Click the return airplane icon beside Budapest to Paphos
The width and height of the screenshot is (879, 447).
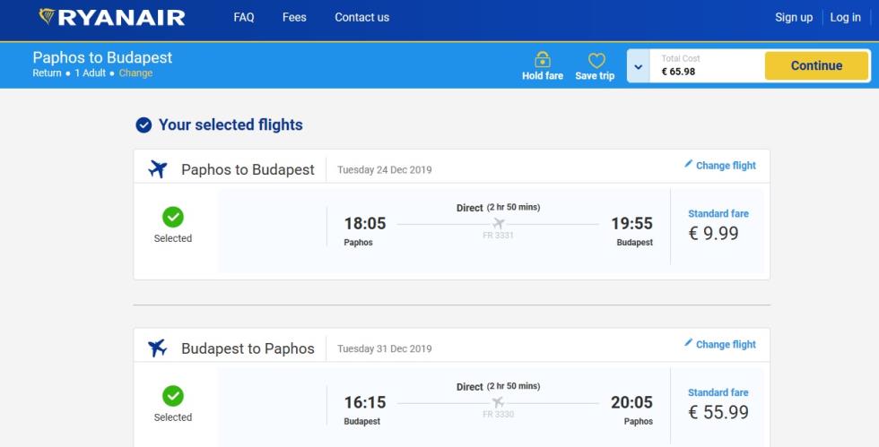tap(158, 348)
